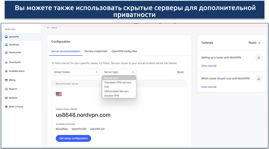Image resolution: width=269 pixels, height=149 pixels.
Task: Click the Billing card icon
Action: pos(6,80)
